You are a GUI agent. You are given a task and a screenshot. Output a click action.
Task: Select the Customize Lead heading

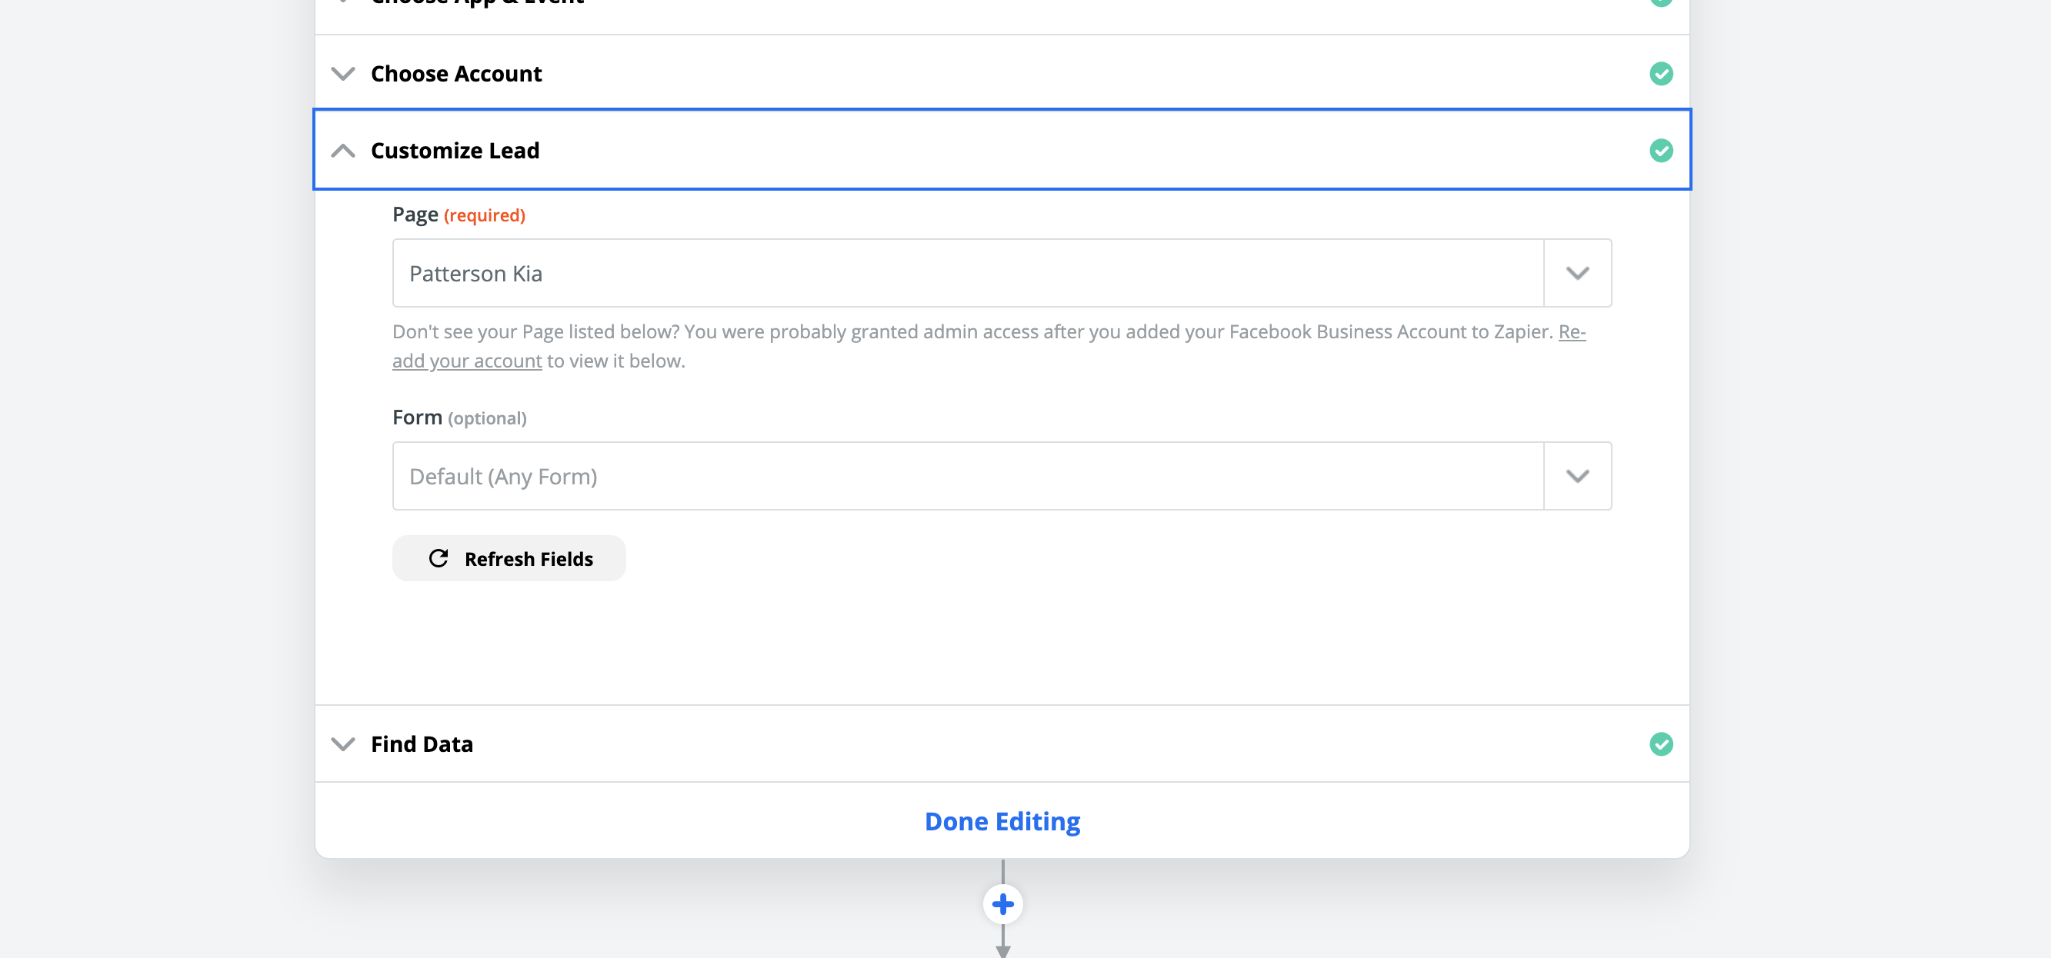(x=455, y=151)
